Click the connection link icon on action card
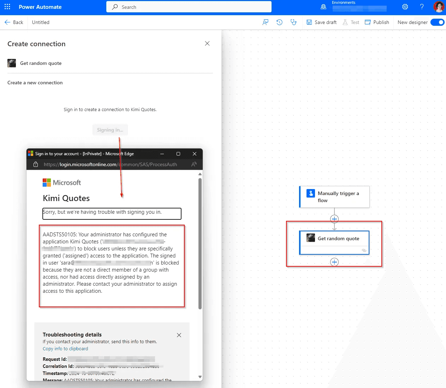The width and height of the screenshot is (446, 388). (x=364, y=250)
